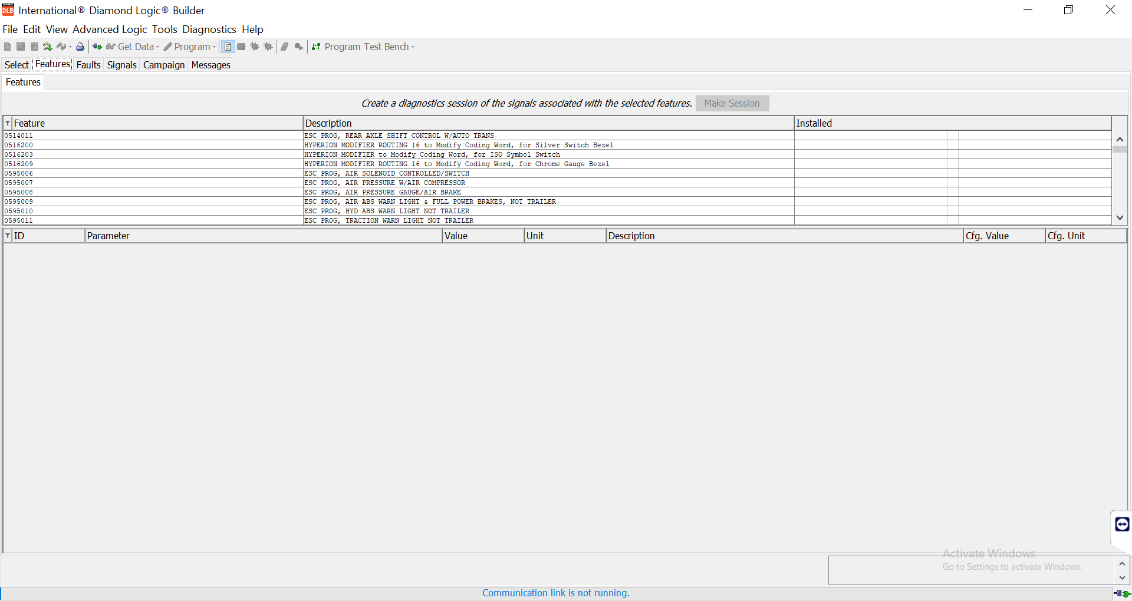Click the import data icon with green arrow
Image resolution: width=1132 pixels, height=601 pixels.
point(48,47)
